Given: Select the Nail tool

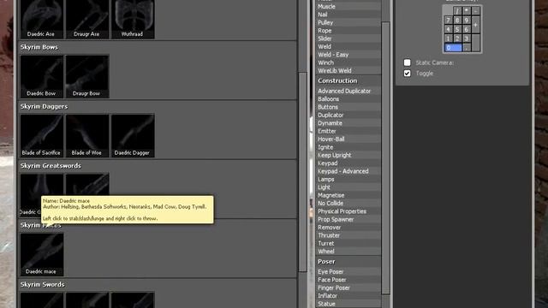Looking at the screenshot, I should [348, 15].
